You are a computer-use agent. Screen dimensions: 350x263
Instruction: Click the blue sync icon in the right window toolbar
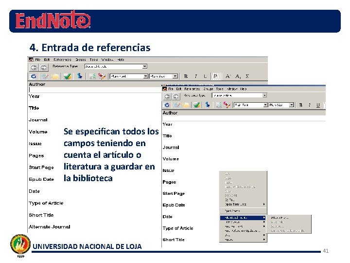click(x=167, y=105)
